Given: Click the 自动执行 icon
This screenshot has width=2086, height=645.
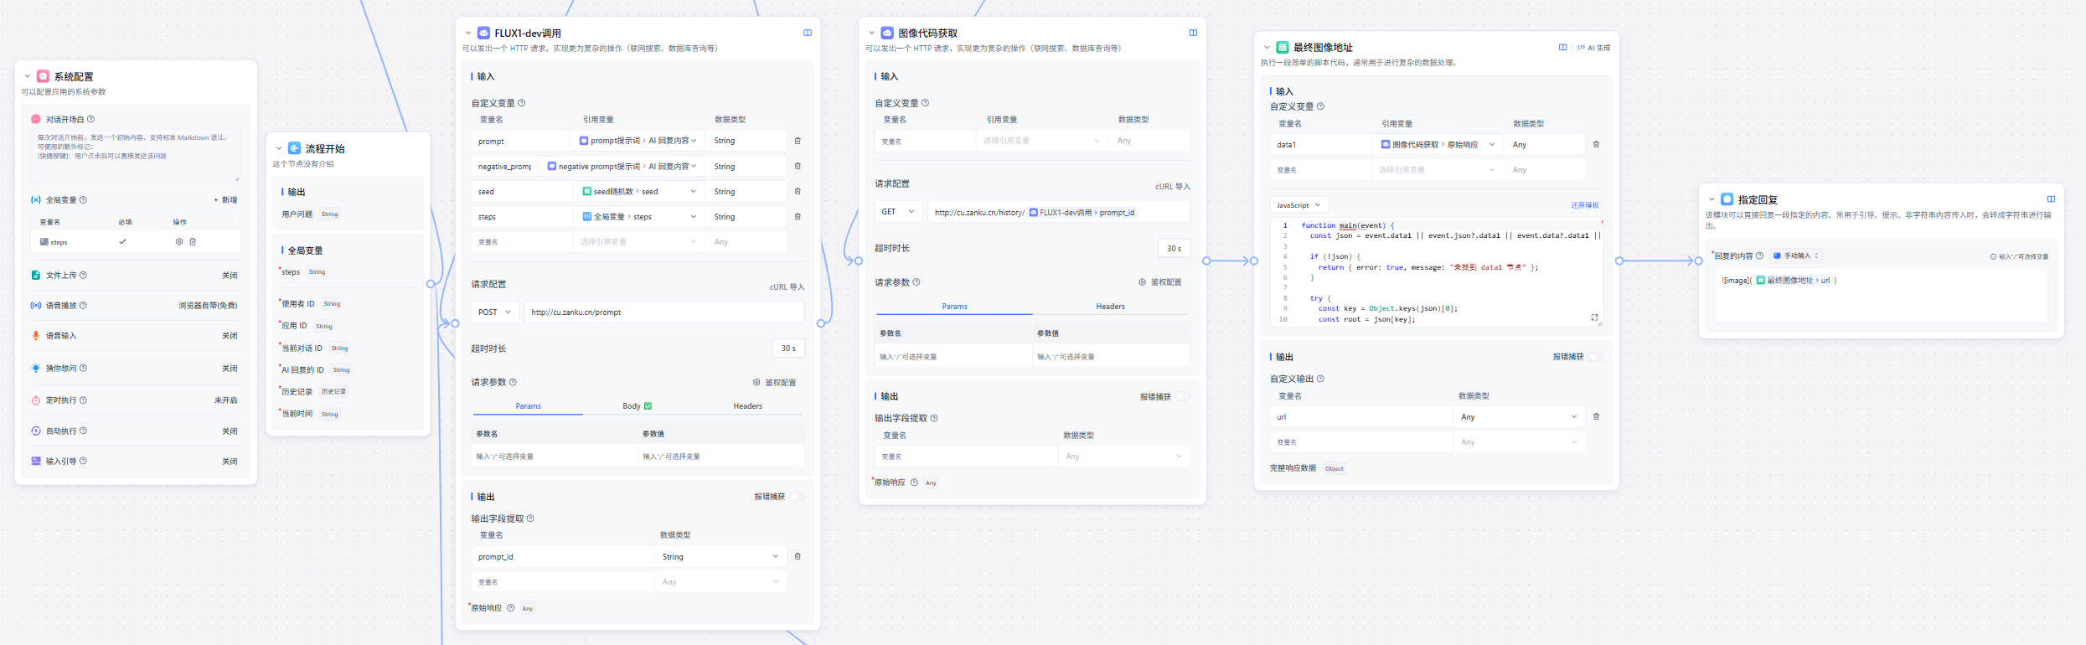Looking at the screenshot, I should [36, 431].
